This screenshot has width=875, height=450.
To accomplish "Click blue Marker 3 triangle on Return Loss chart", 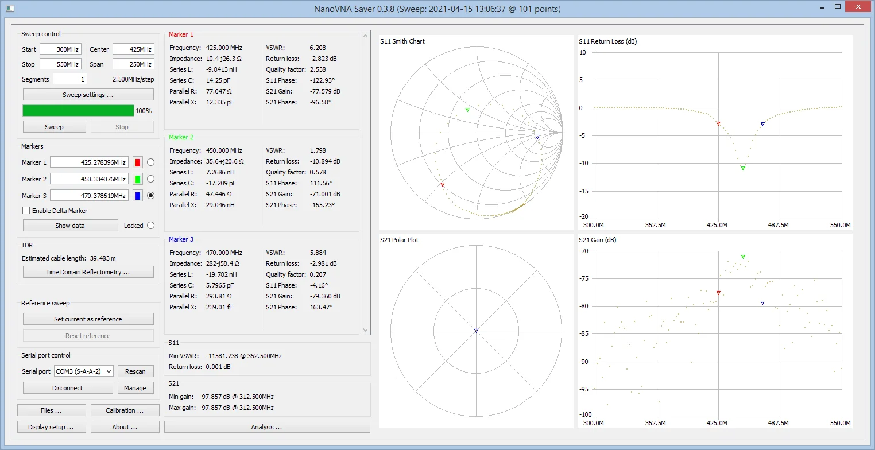I will point(762,124).
